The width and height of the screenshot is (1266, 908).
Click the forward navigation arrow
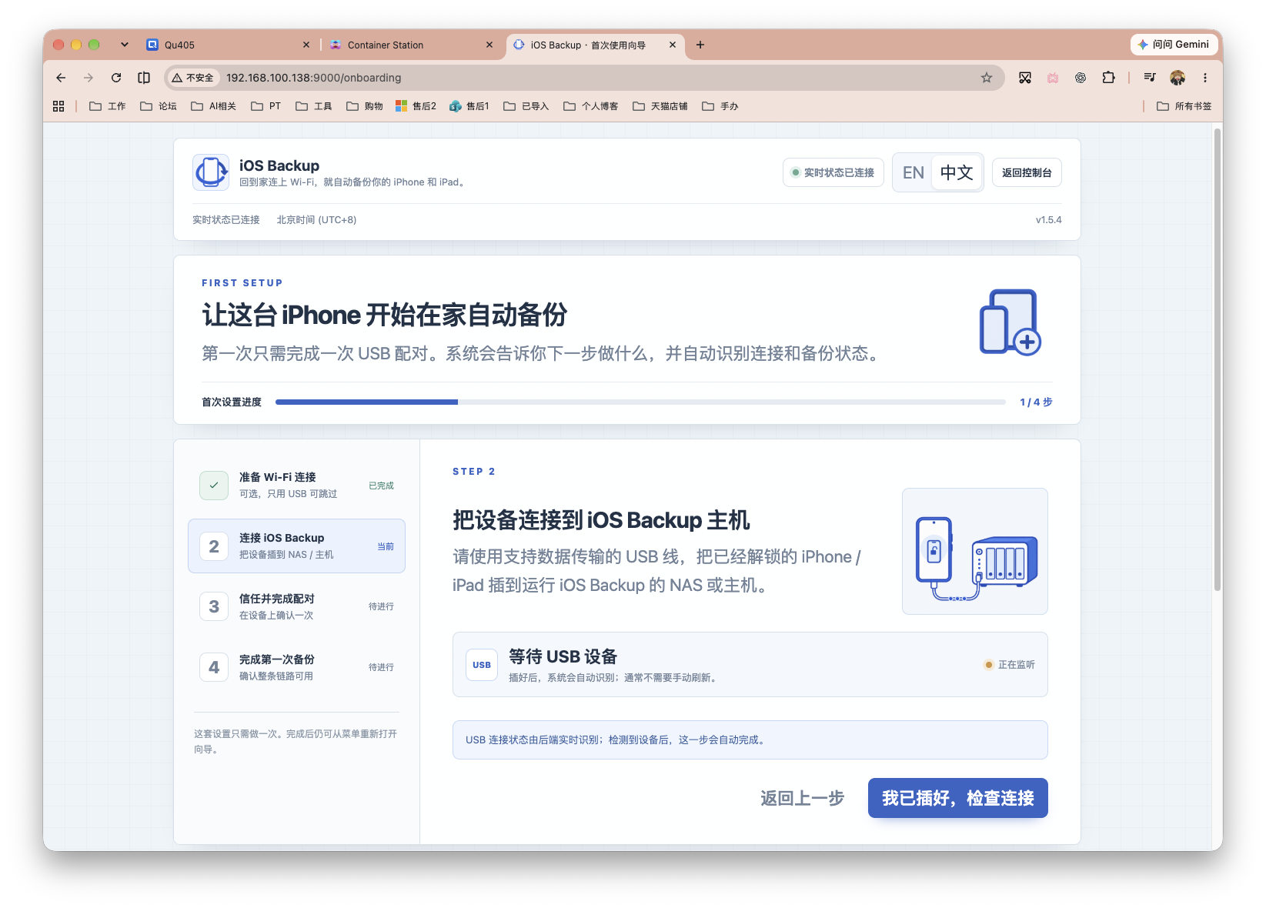(x=89, y=78)
